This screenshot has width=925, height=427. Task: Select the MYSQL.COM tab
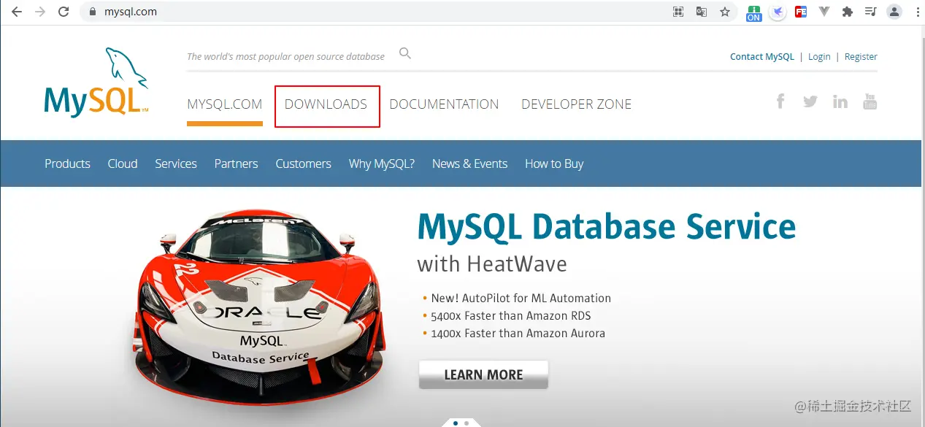tap(225, 104)
